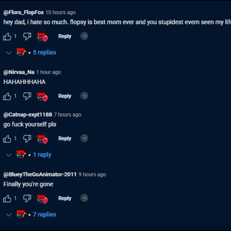Image resolution: width=231 pixels, height=231 pixels.
Task: Toggle creator heart on @Flora_FlopFox comment
Action: [x=42, y=36]
